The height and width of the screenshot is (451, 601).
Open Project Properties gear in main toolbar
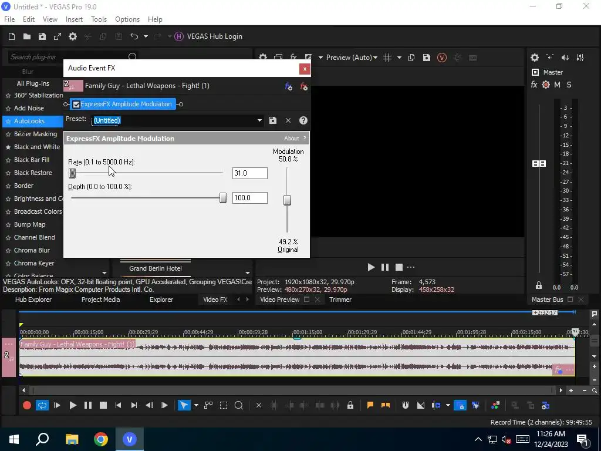[72, 36]
